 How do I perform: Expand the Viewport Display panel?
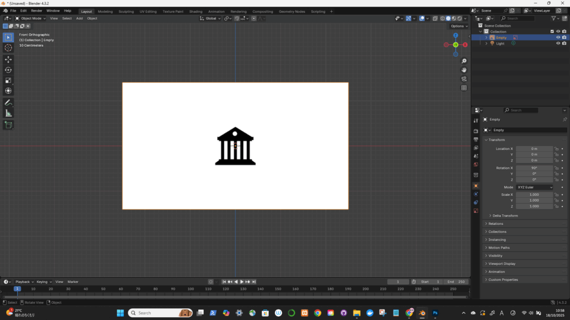pyautogui.click(x=502, y=264)
